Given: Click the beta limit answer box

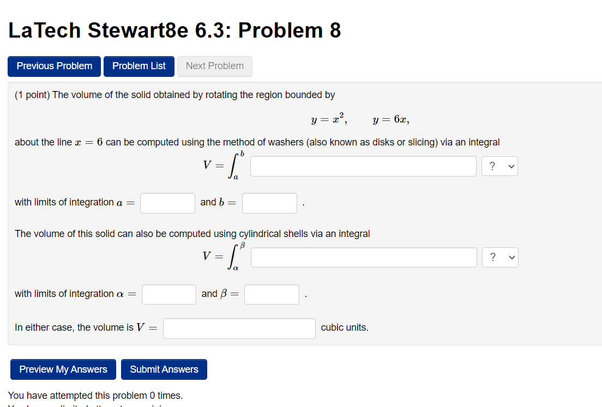Looking at the screenshot, I should point(272,294).
